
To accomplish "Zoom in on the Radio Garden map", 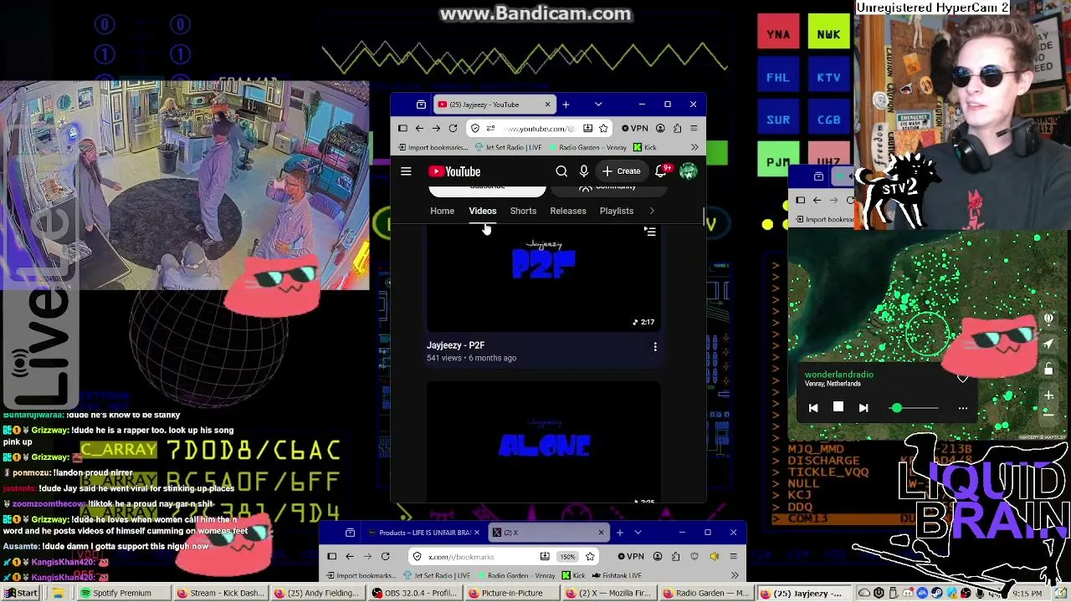I will (1048, 395).
